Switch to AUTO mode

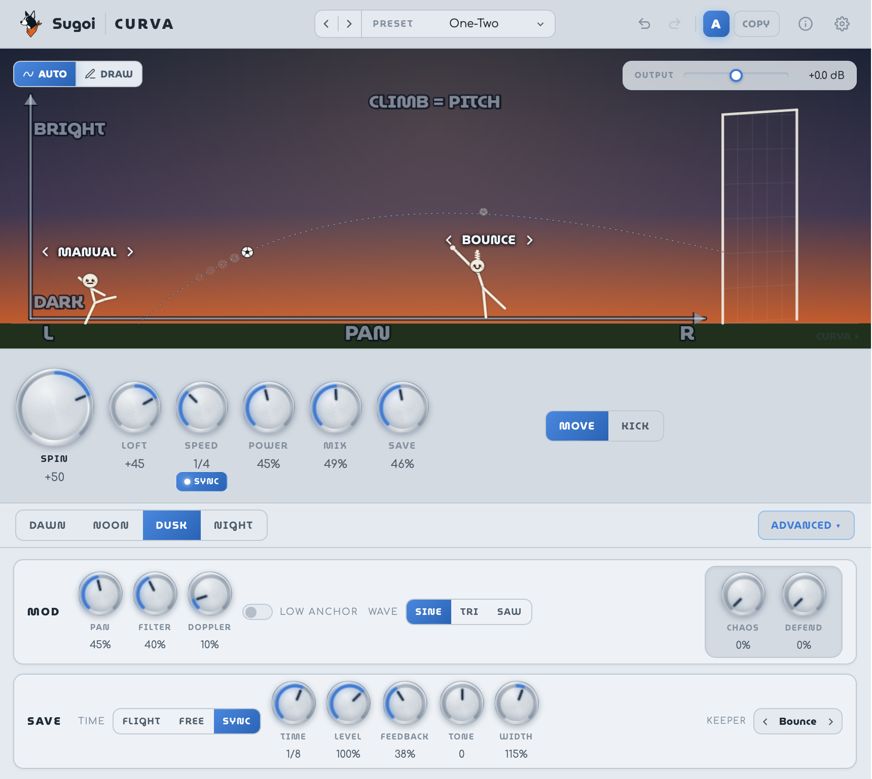point(45,74)
